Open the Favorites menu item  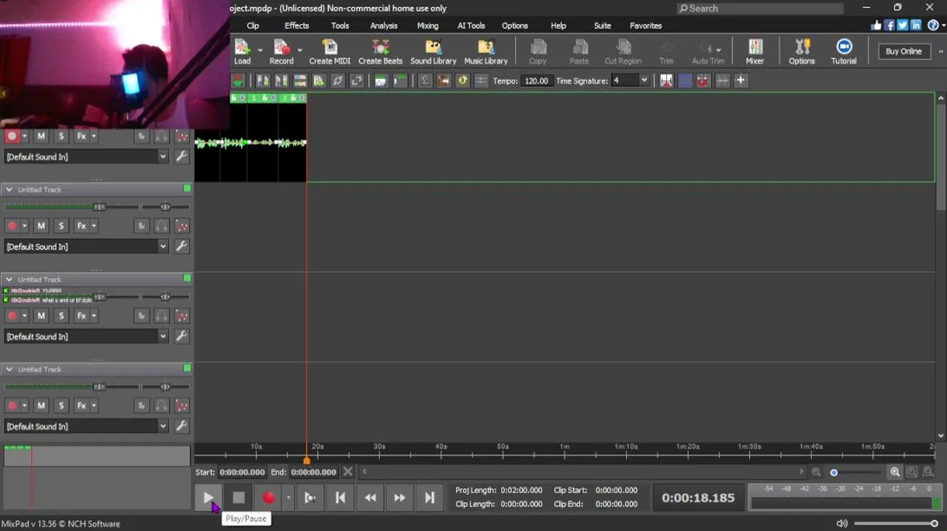click(x=645, y=26)
